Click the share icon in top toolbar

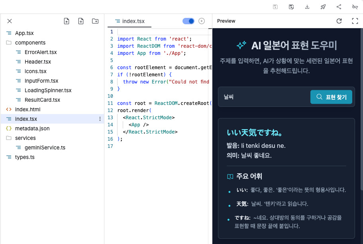339,7
